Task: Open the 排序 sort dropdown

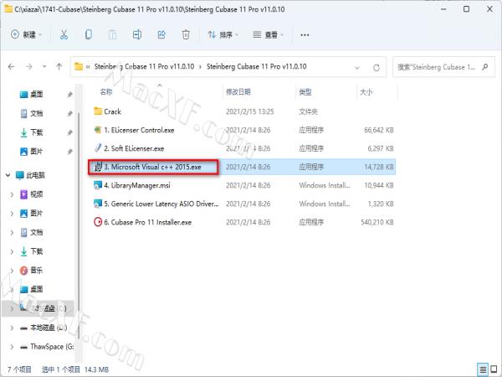Action: (223, 34)
